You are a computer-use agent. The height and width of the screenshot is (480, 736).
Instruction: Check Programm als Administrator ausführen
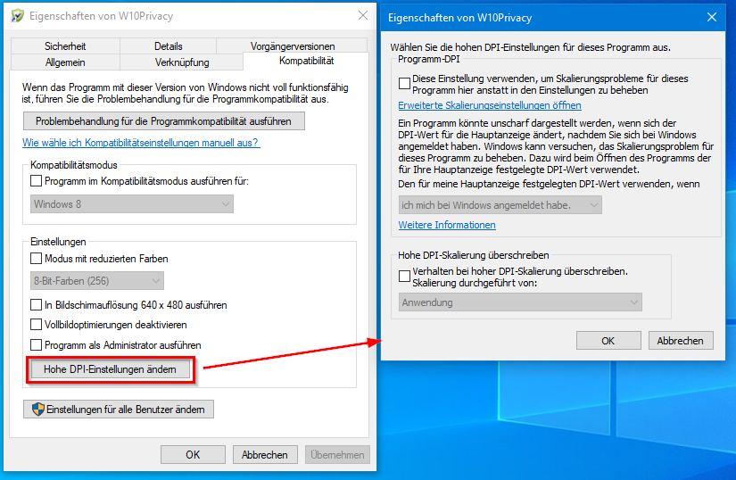click(x=37, y=345)
